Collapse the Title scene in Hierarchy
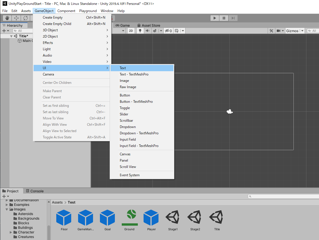 tap(11, 36)
